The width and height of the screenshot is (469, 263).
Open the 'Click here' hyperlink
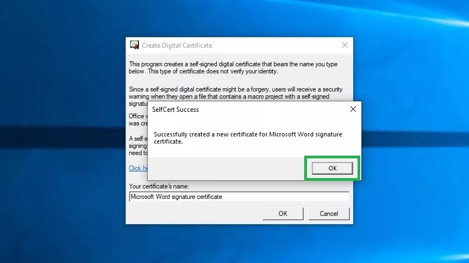pos(138,168)
